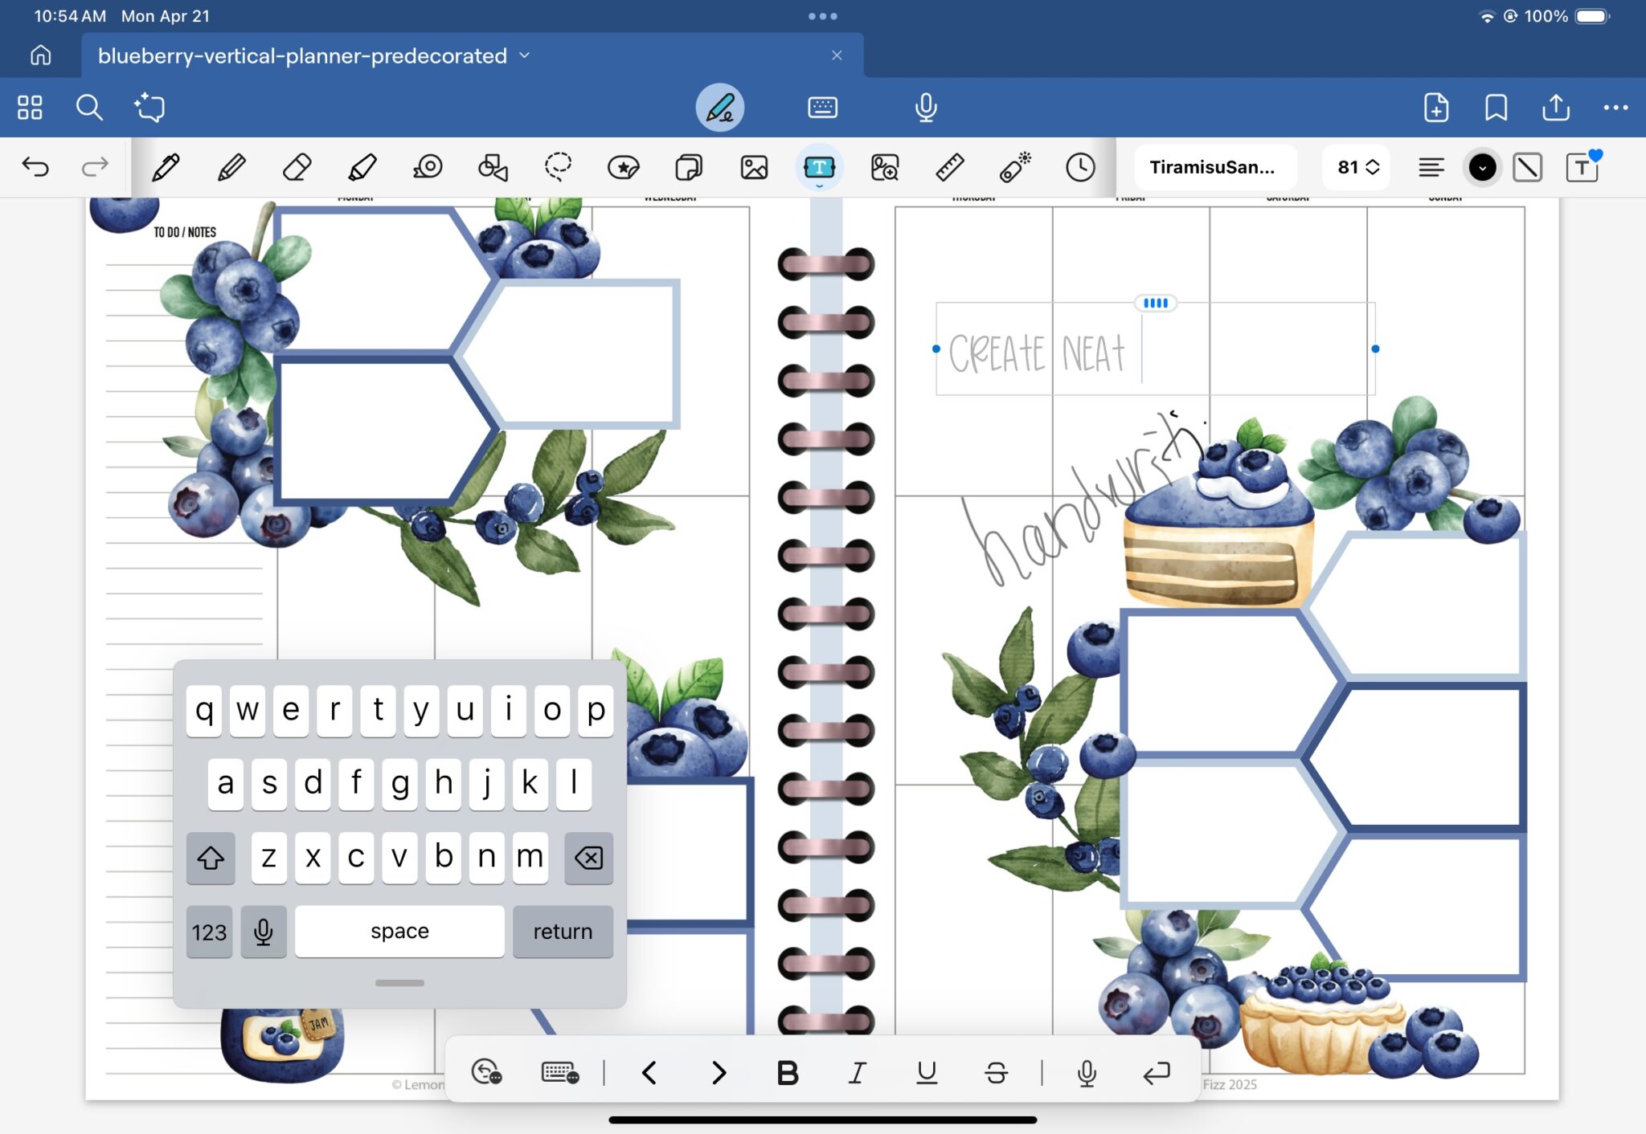Viewport: 1646px width, 1134px height.
Task: Select the Eraser tool
Action: [297, 167]
